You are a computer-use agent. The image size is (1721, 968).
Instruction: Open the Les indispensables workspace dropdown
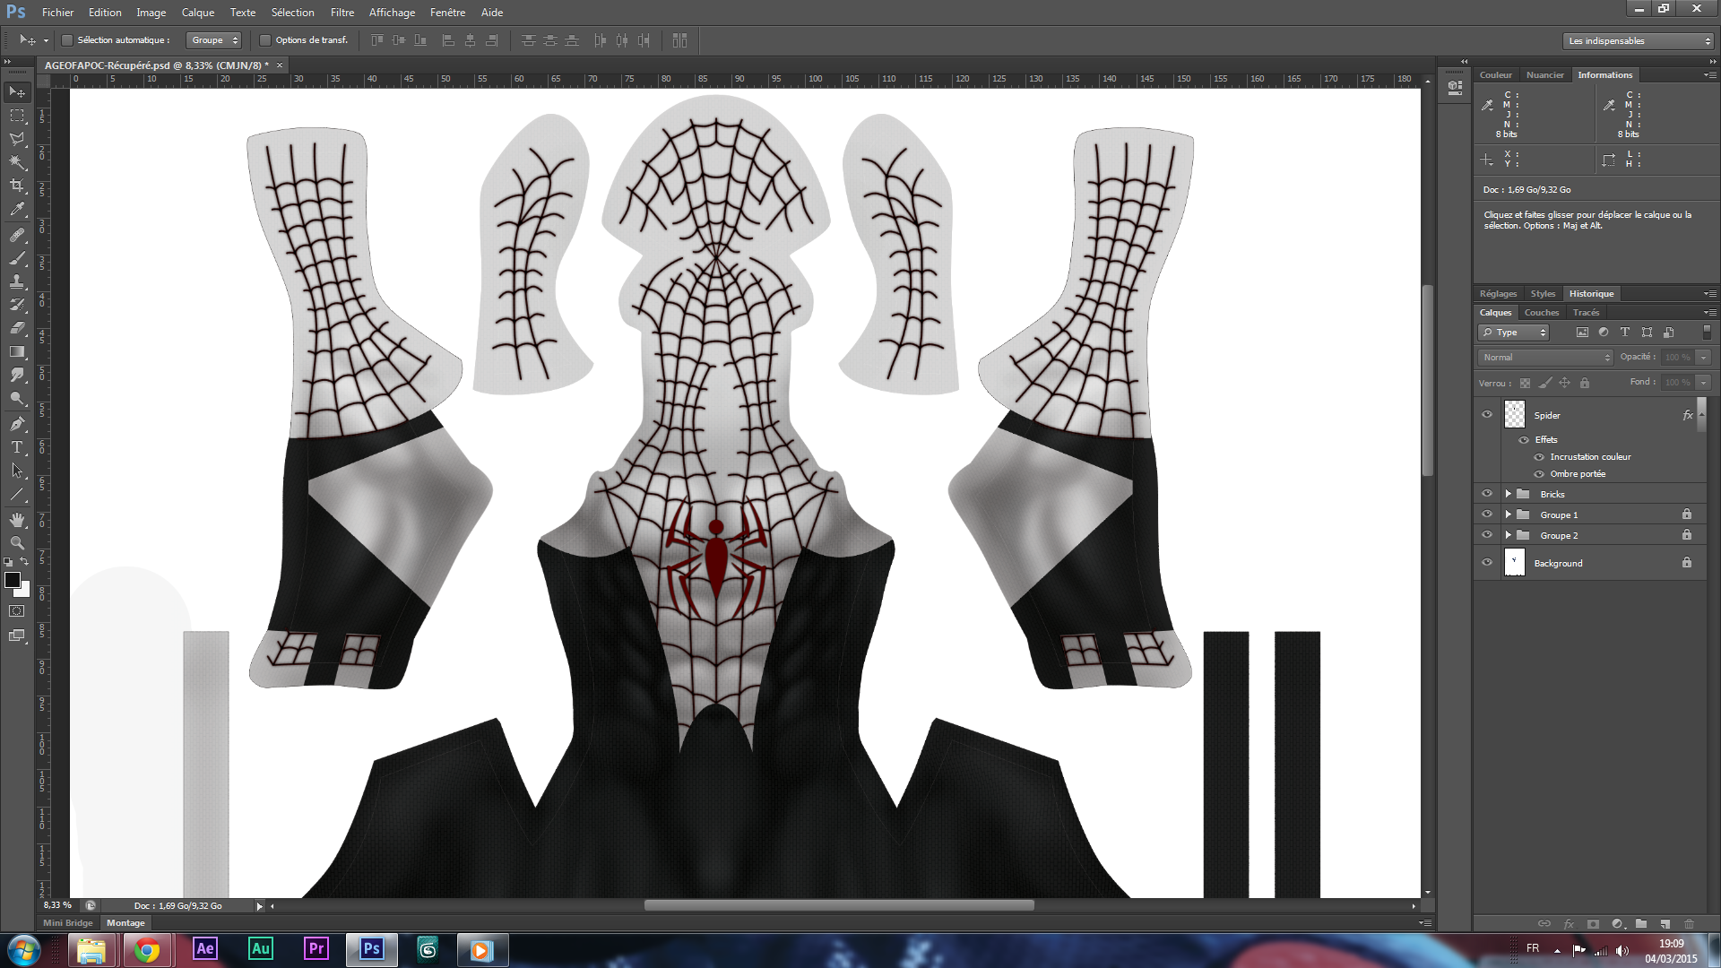(1638, 41)
